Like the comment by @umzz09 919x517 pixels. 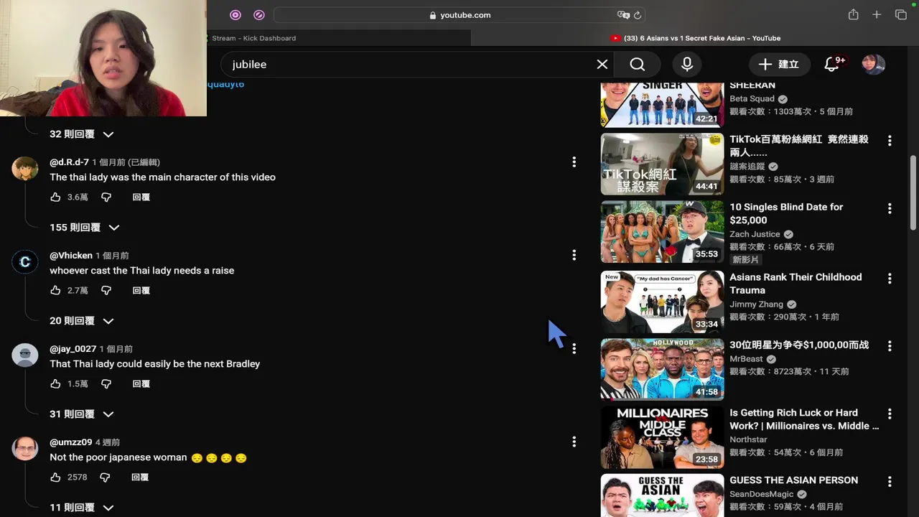pos(55,477)
